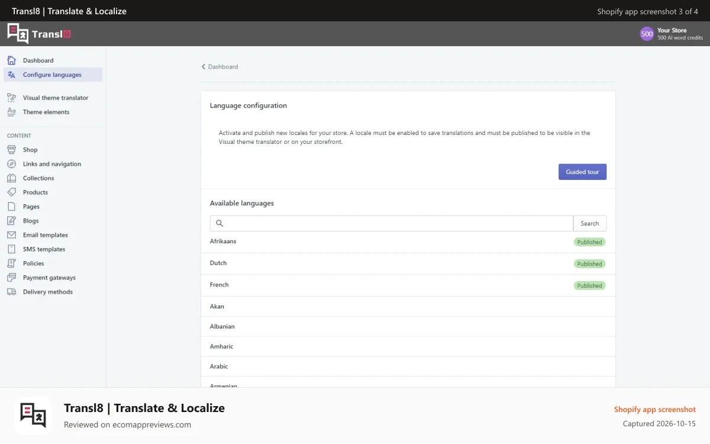Select the Arabic language row
The image size is (710, 444).
pos(408,366)
